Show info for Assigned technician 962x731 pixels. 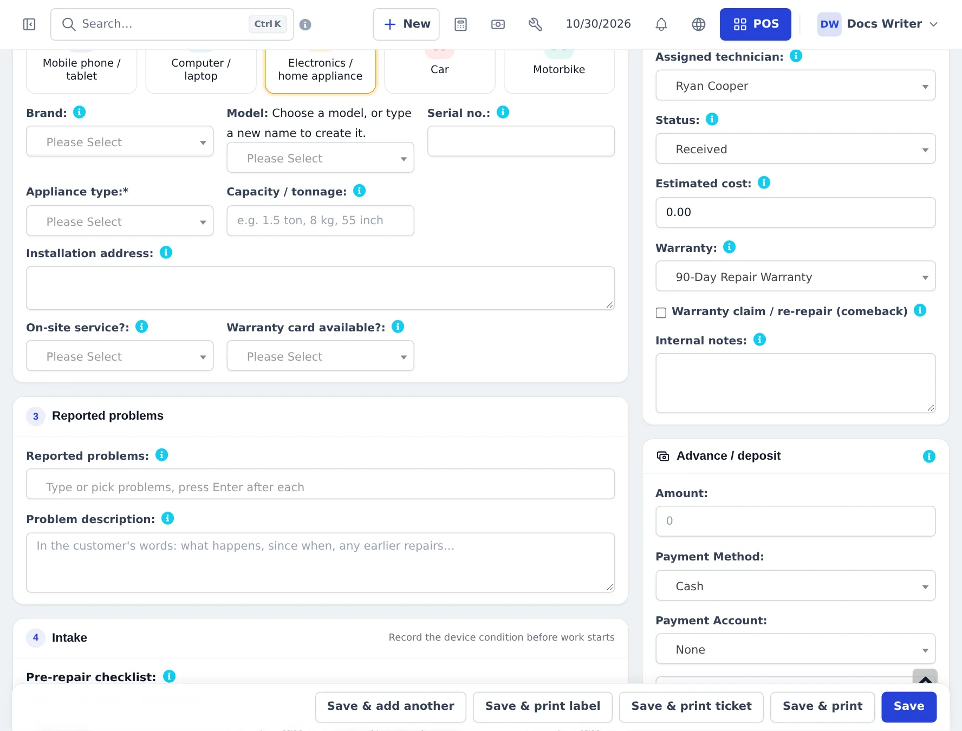796,56
